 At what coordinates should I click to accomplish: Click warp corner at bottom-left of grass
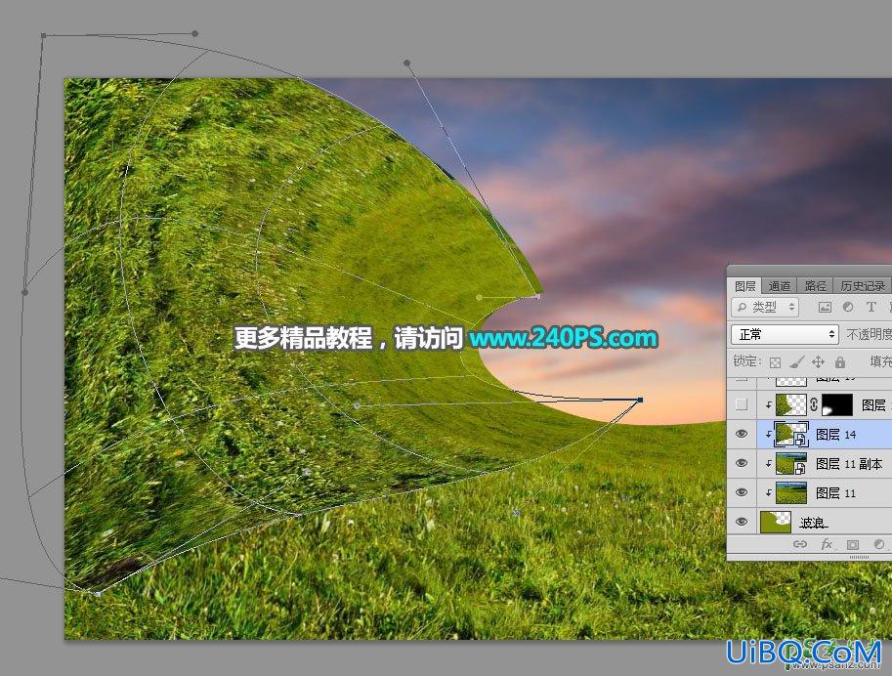[99, 594]
